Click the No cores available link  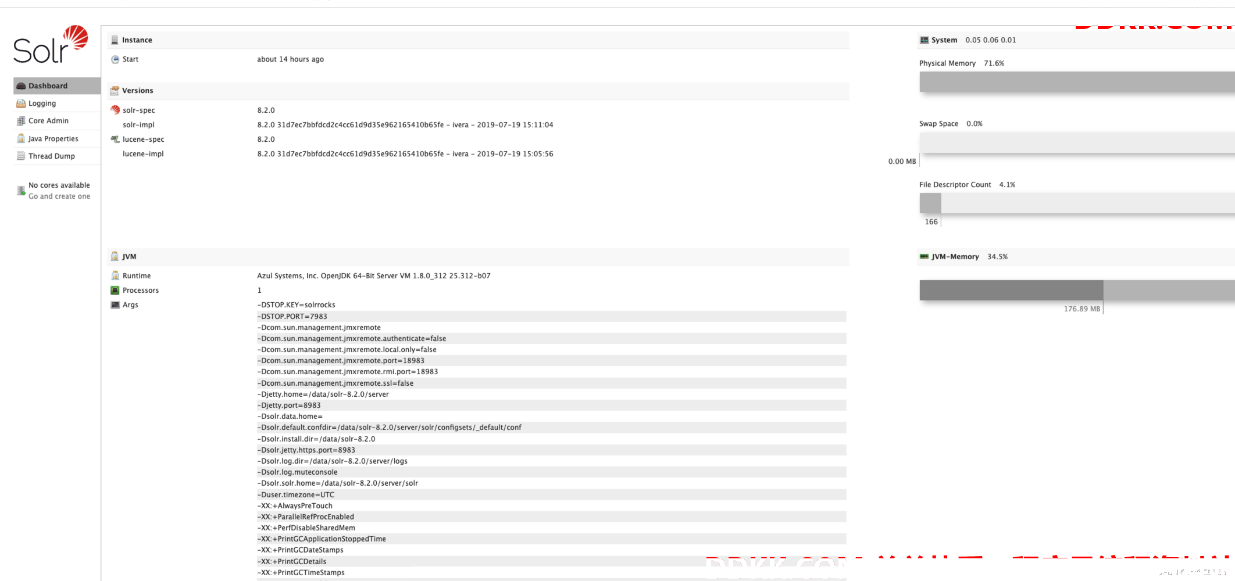(x=59, y=185)
